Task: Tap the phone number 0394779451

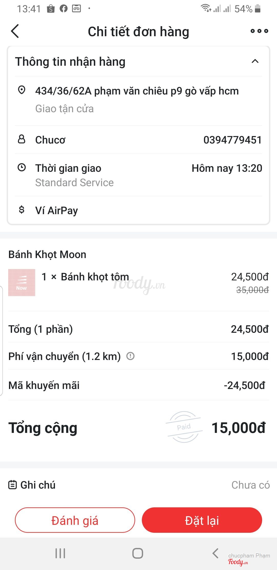Action: (232, 140)
